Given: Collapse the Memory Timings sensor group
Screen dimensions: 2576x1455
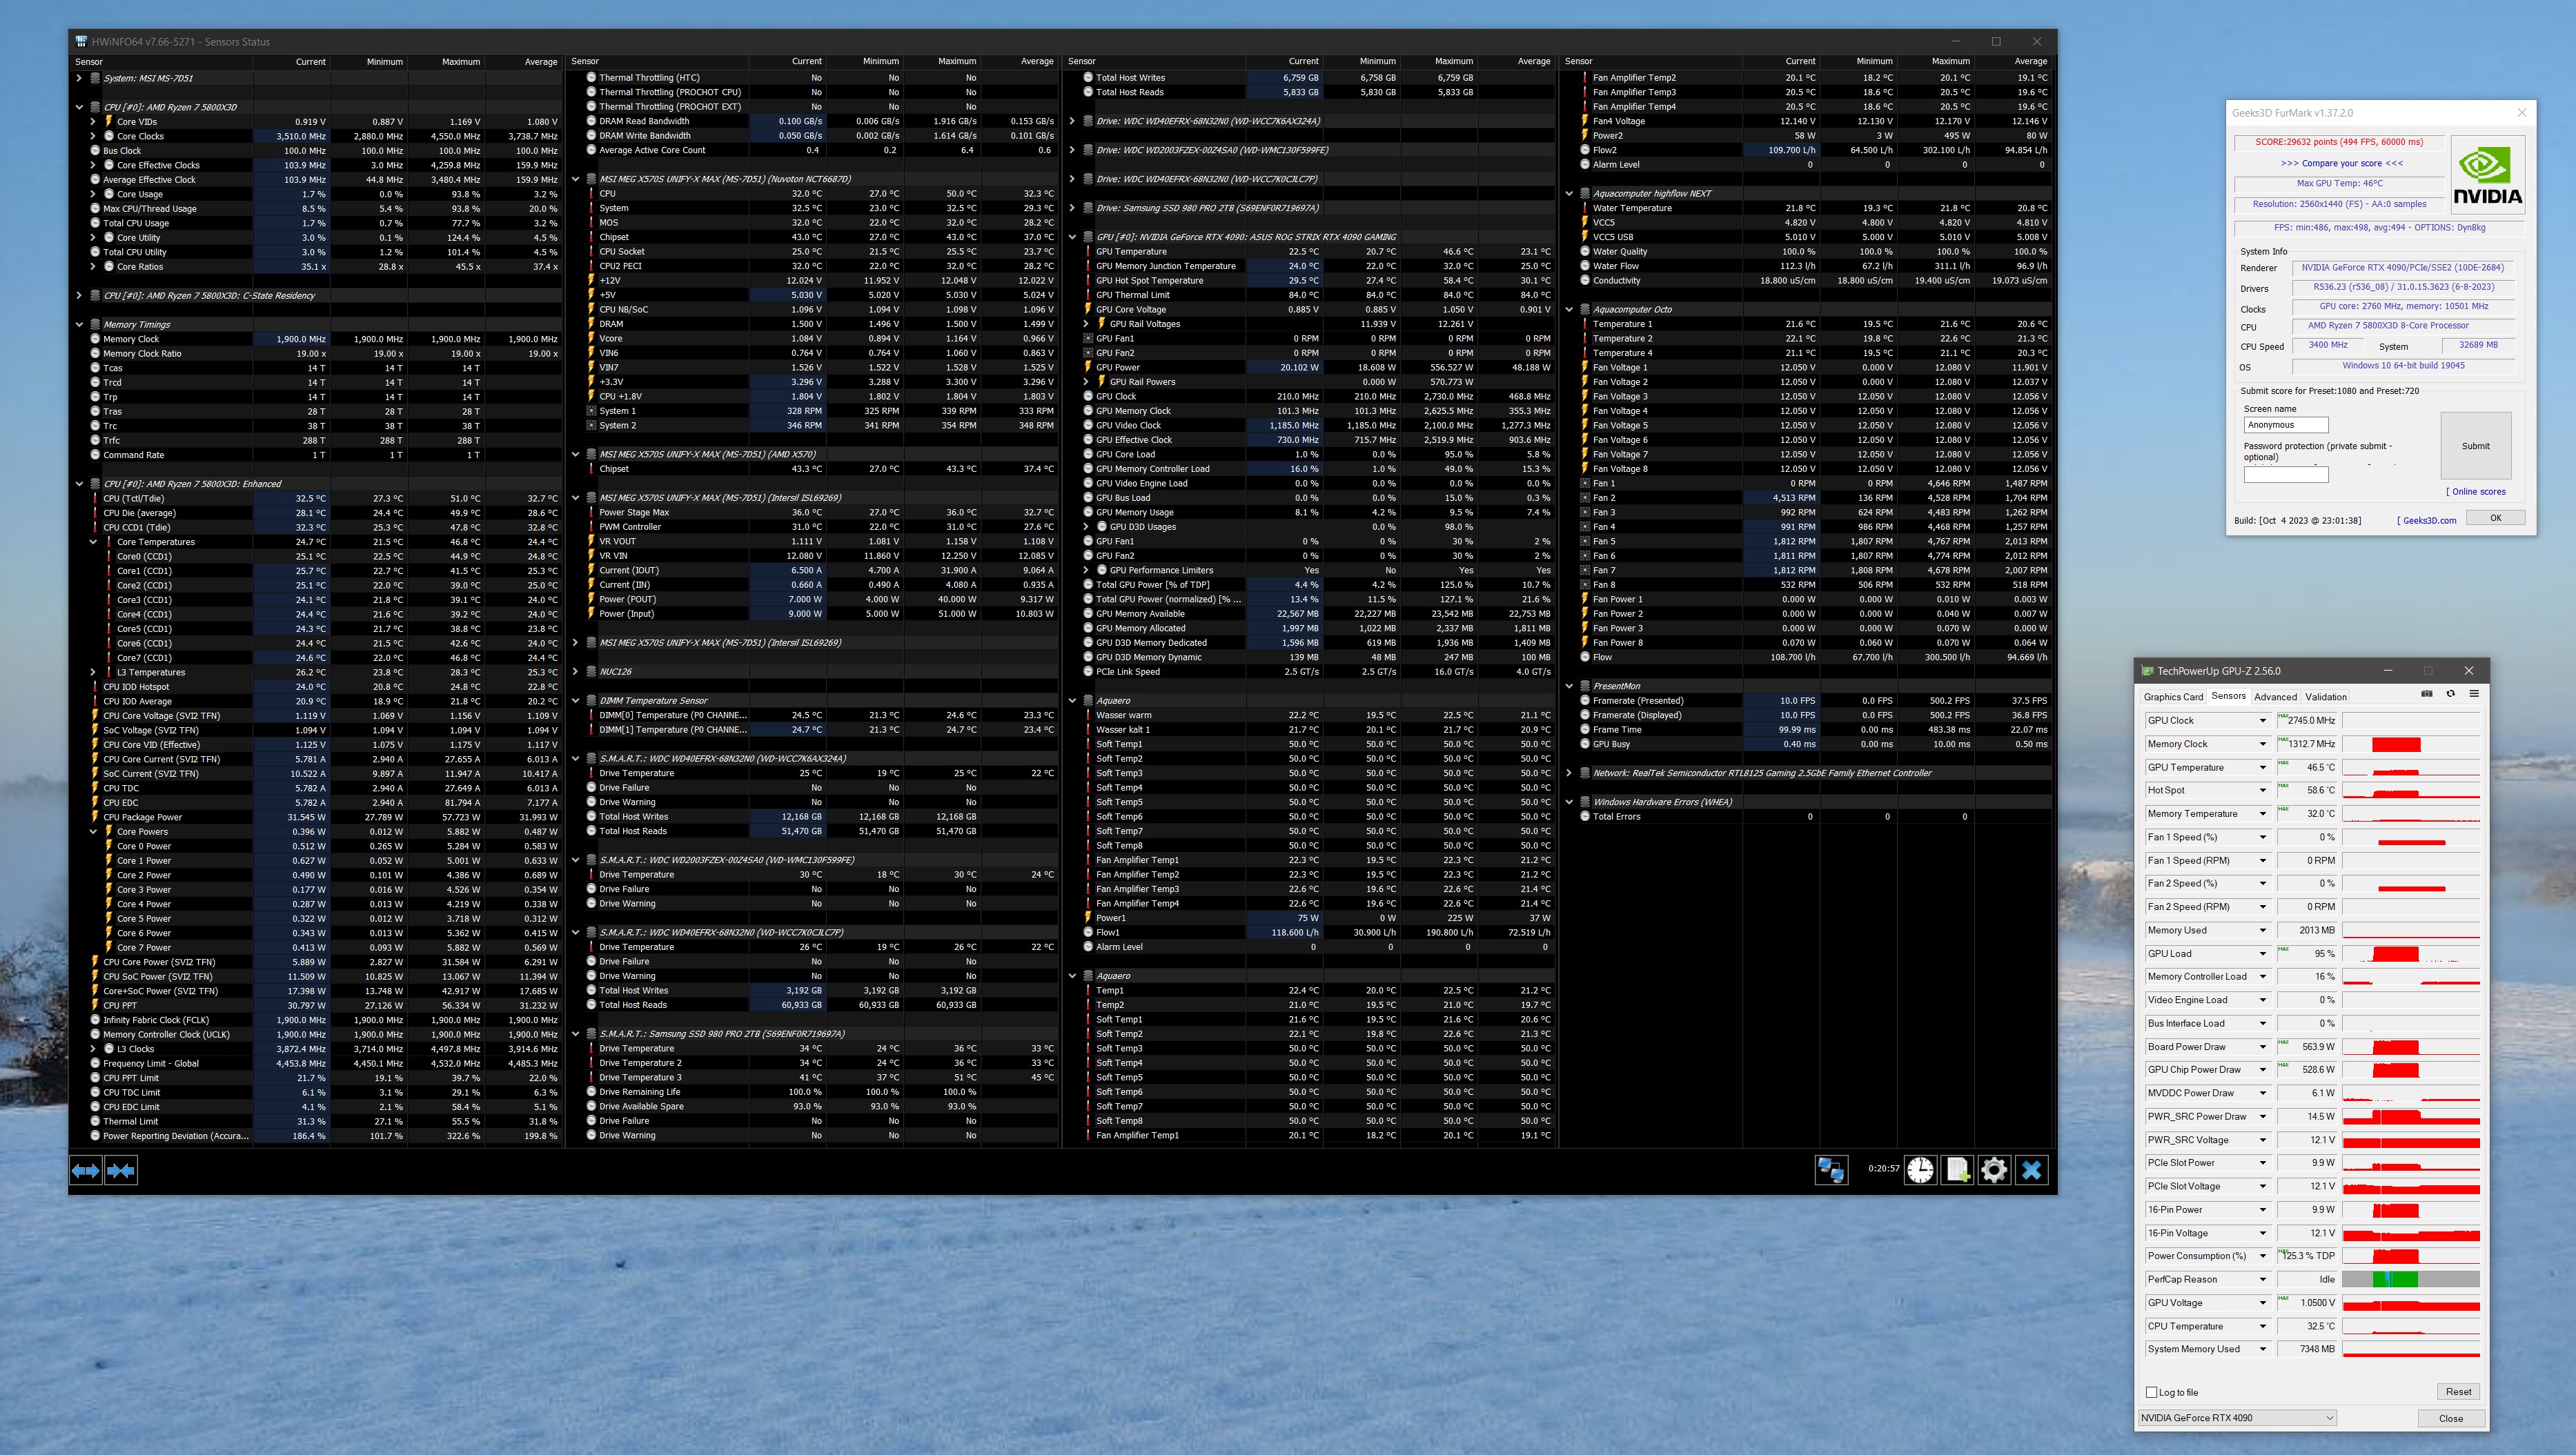Looking at the screenshot, I should (79, 324).
